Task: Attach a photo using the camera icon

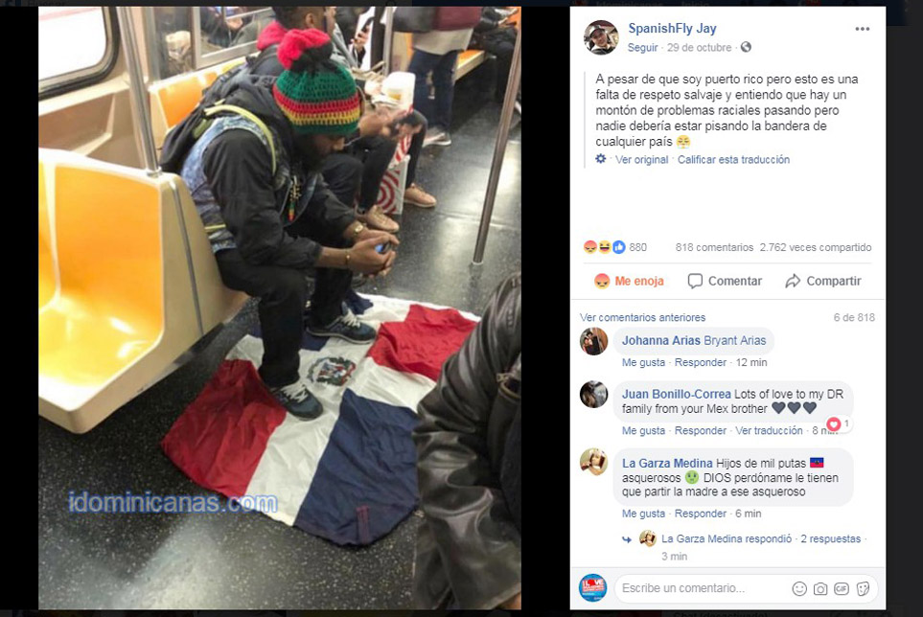Action: point(820,588)
